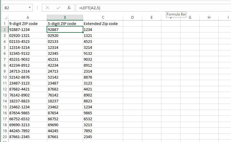Screen dimensions: 231x142
Task: Click cell with 87682-4421
Action: click(x=28, y=89)
